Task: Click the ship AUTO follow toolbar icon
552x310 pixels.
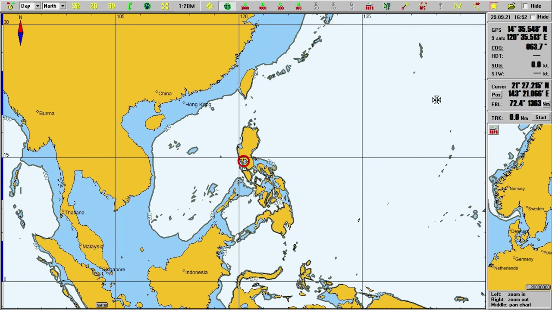Action: point(369,6)
